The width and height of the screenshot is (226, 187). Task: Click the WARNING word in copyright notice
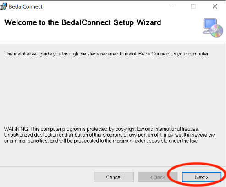pos(16,129)
